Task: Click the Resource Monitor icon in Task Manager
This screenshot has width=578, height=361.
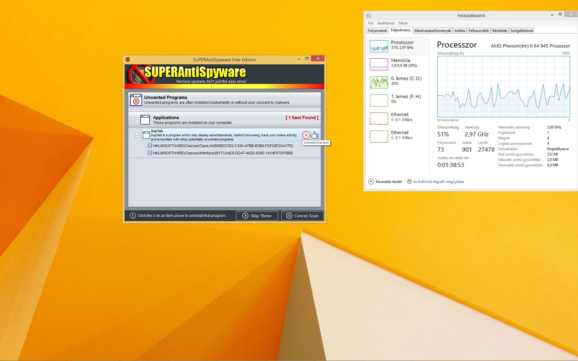Action: (x=409, y=181)
